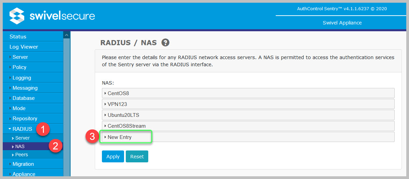
Task: Click the sidebar scroll up arrow
Action: (67, 35)
